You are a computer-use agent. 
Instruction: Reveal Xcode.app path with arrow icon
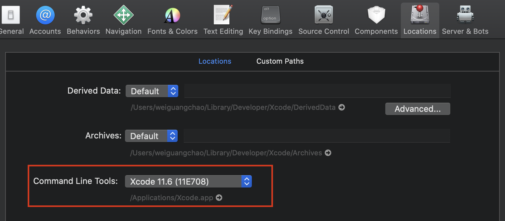(x=219, y=198)
